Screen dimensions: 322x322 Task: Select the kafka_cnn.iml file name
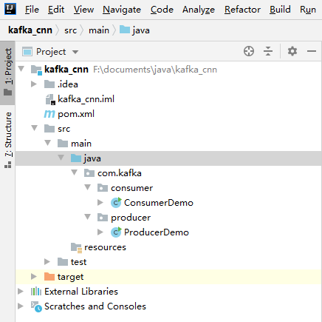pos(86,99)
